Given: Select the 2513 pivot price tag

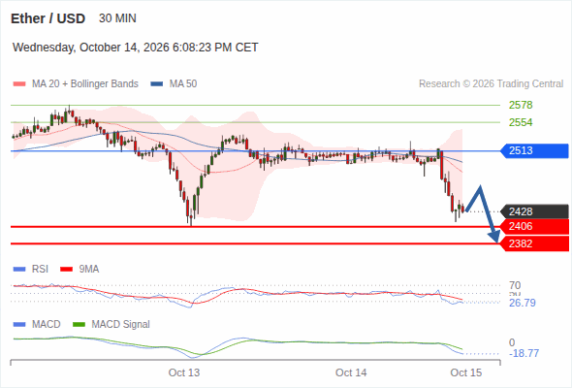Looking at the screenshot, I should pos(534,150).
